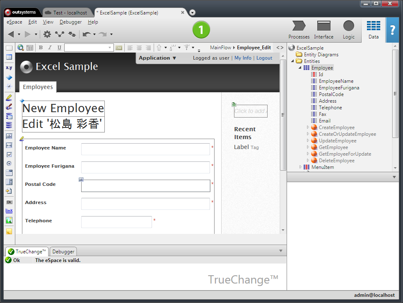Click the My Info link
Image resolution: width=403 pixels, height=303 pixels.
pos(243,58)
